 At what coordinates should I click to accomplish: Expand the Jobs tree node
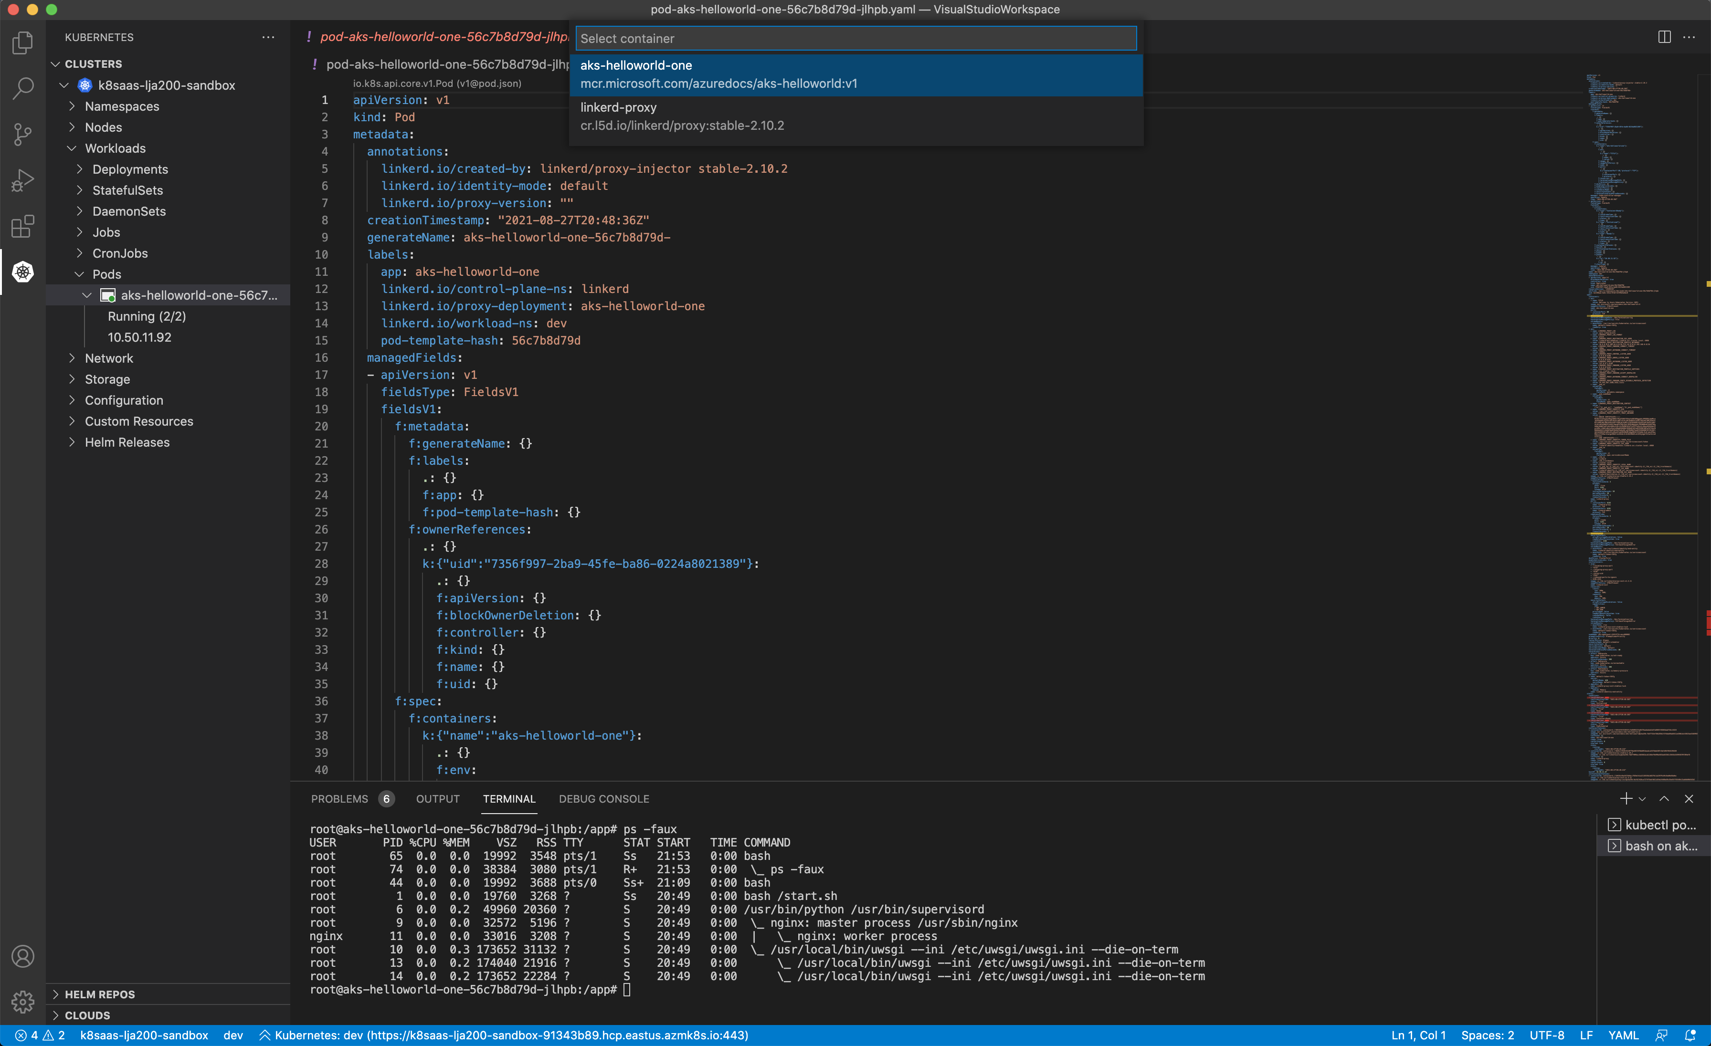(x=79, y=232)
